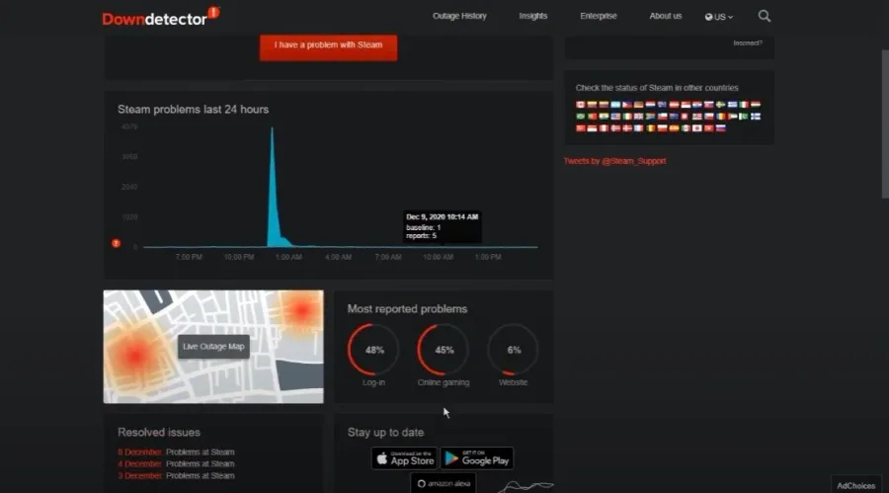Select the United Kingdom flag
The height and width of the screenshot is (493, 889).
[639, 117]
